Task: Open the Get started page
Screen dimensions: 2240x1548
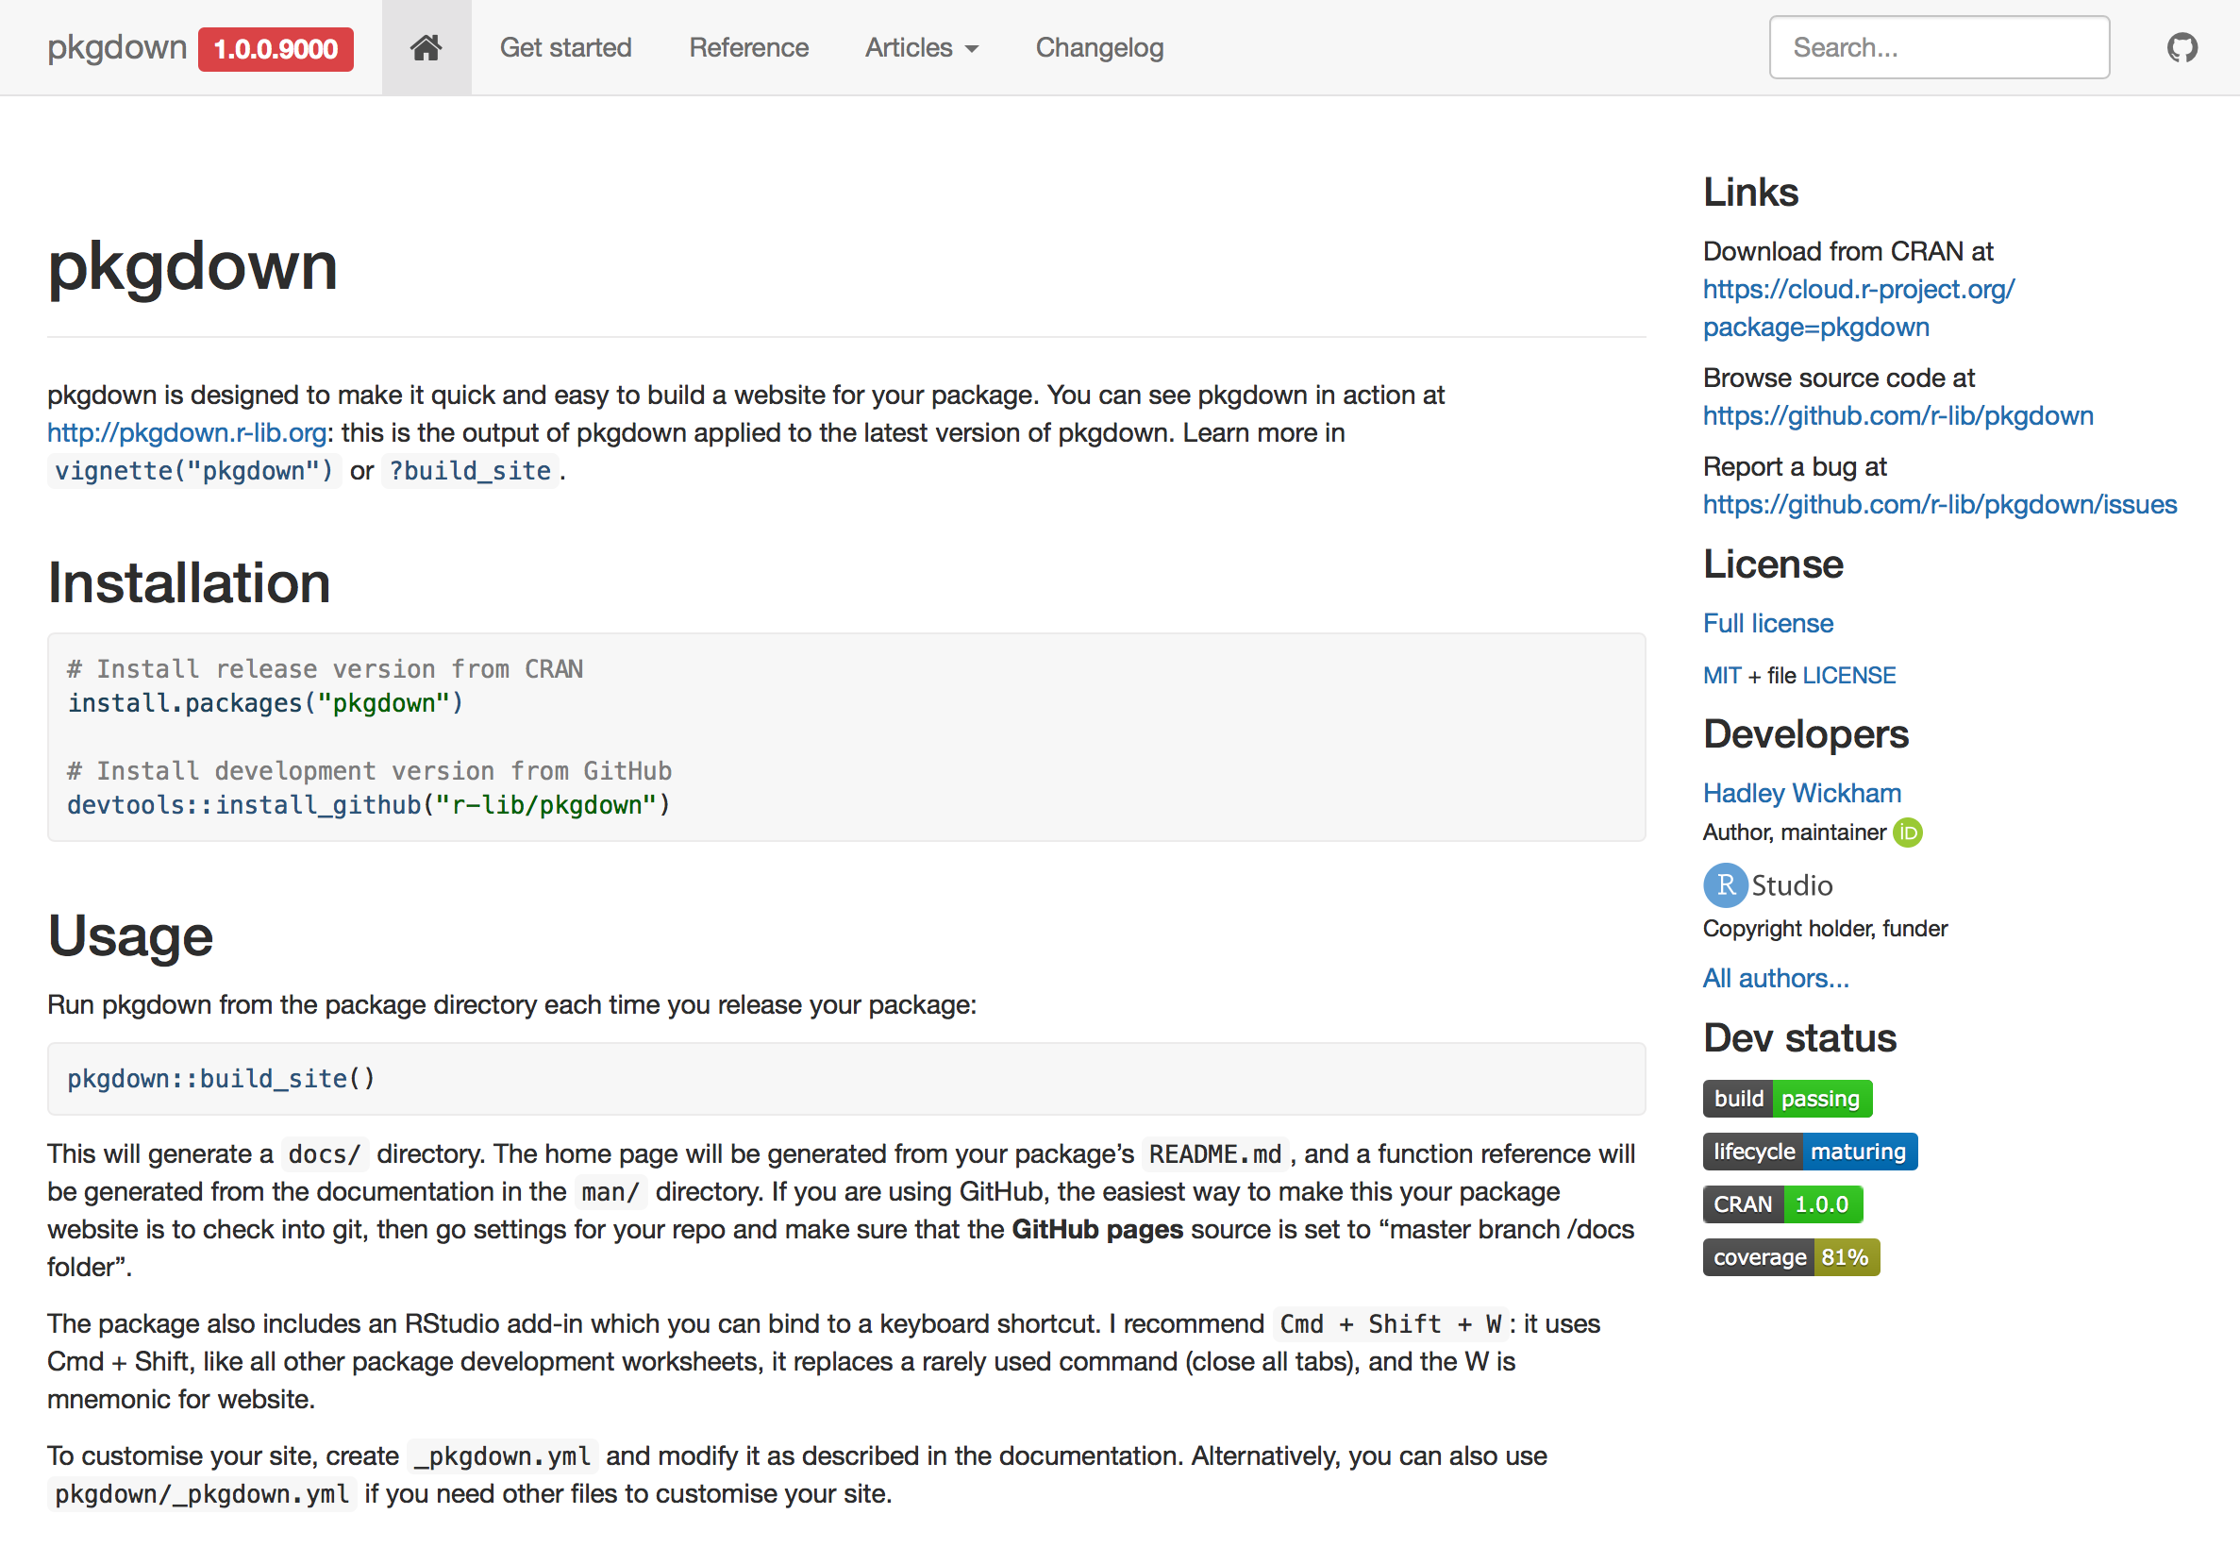Action: coord(565,47)
